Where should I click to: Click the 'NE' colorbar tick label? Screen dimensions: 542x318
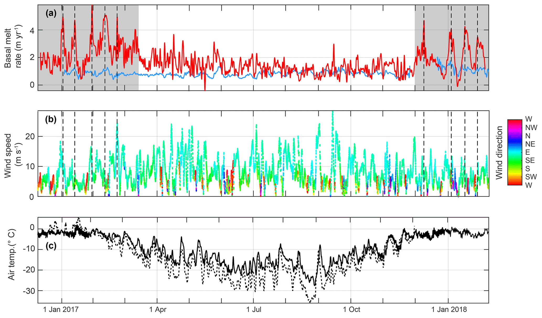(x=530, y=144)
